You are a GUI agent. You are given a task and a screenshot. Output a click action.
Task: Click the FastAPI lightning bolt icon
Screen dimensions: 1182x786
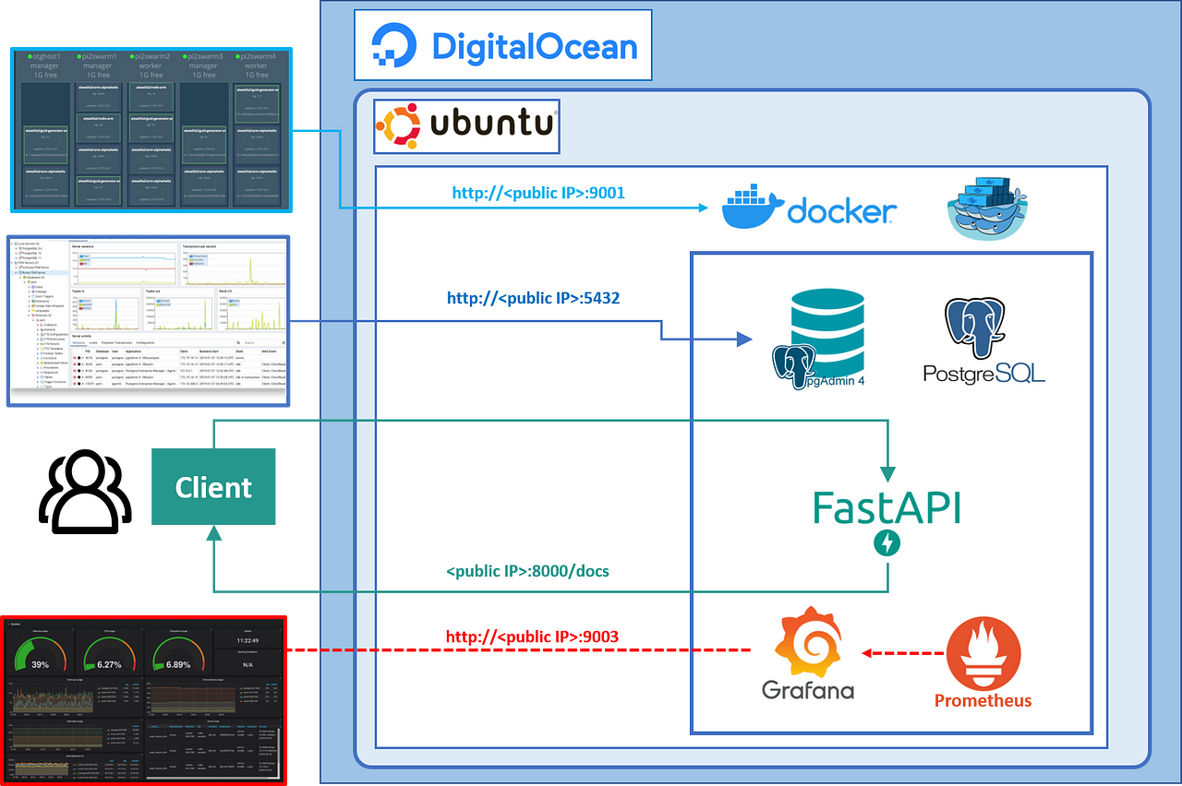(887, 543)
